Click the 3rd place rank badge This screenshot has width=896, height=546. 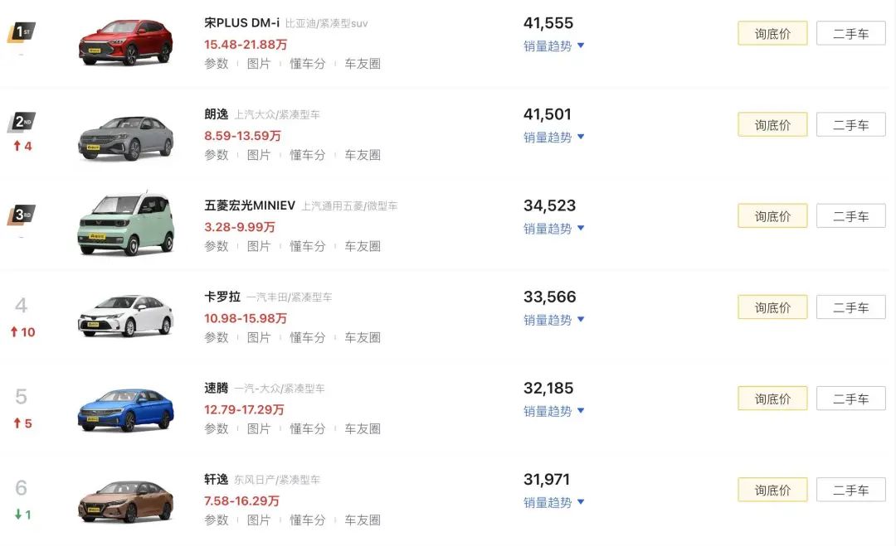click(x=21, y=215)
